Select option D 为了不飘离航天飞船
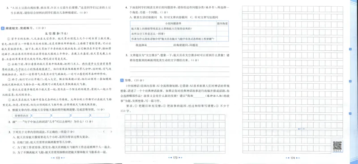The image size is (358, 164). (60, 152)
